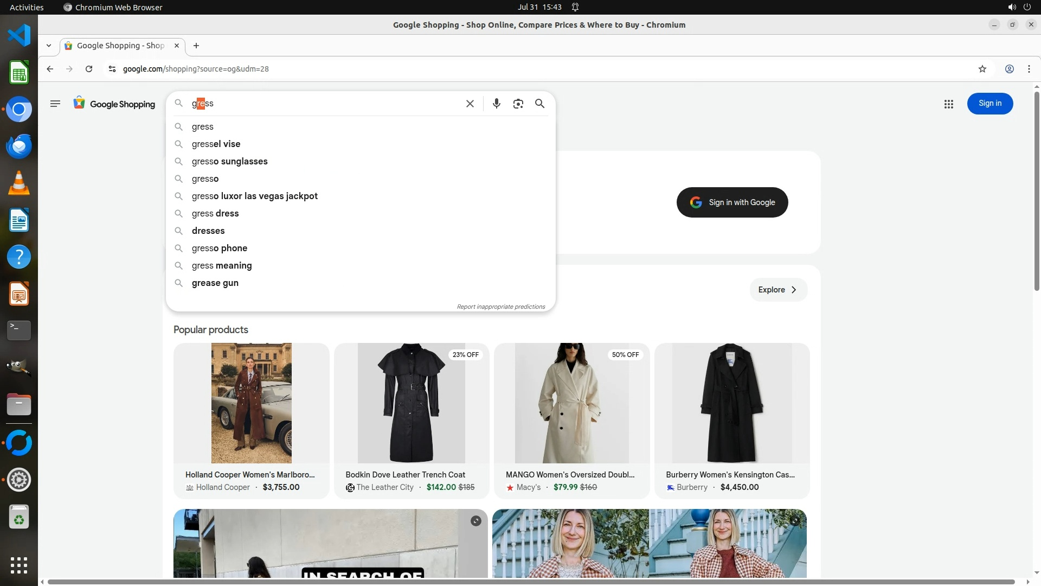
Task: Reload the current page
Action: pyautogui.click(x=89, y=69)
